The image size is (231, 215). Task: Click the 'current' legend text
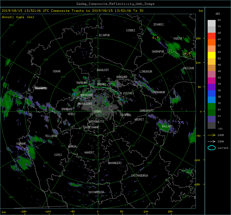tap(223, 148)
